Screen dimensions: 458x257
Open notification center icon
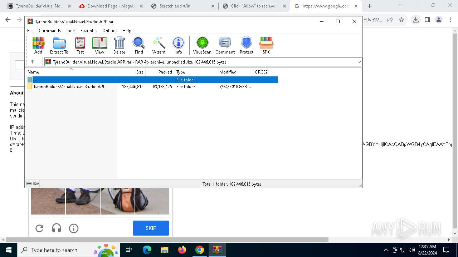pyautogui.click(x=446, y=250)
